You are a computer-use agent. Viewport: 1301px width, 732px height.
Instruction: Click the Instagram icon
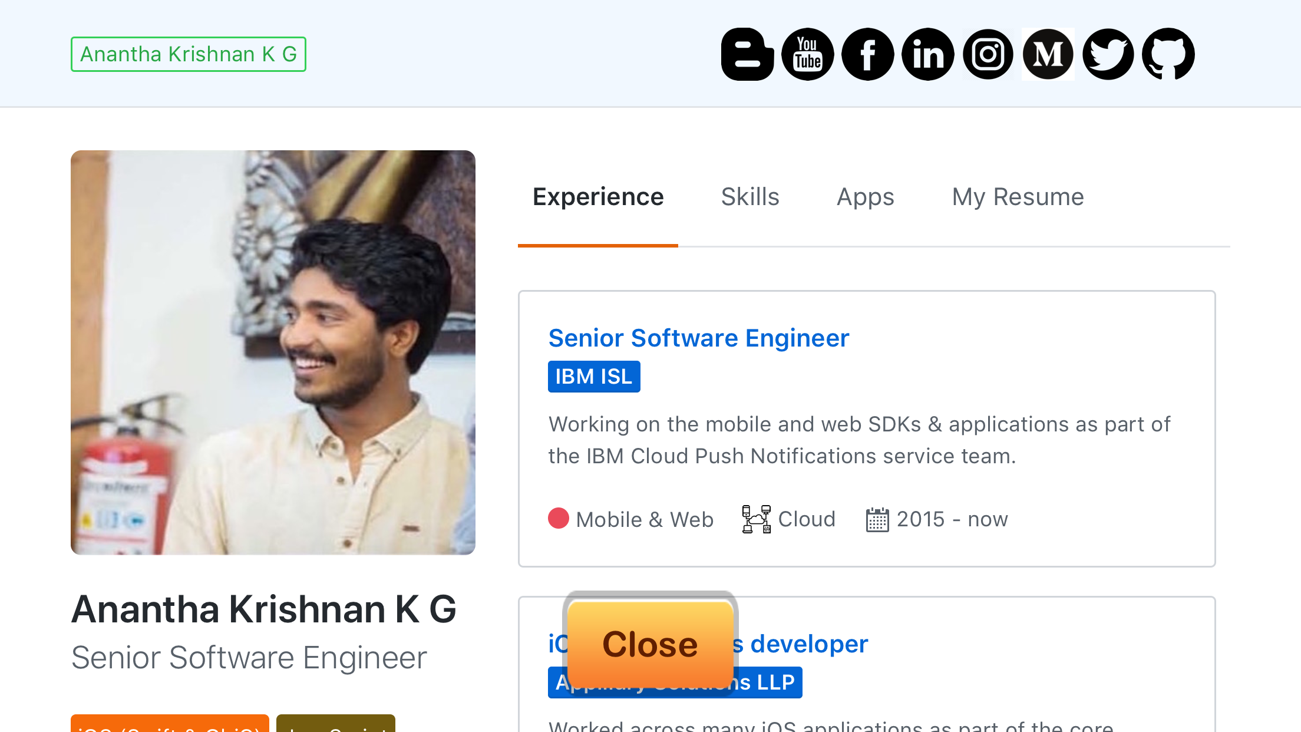[988, 54]
